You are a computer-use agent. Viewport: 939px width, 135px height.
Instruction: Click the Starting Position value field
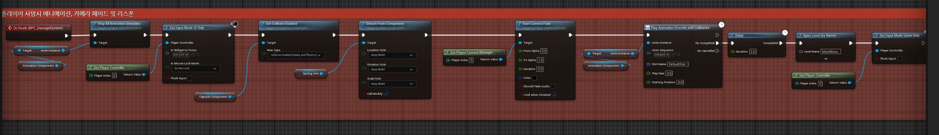point(680,82)
